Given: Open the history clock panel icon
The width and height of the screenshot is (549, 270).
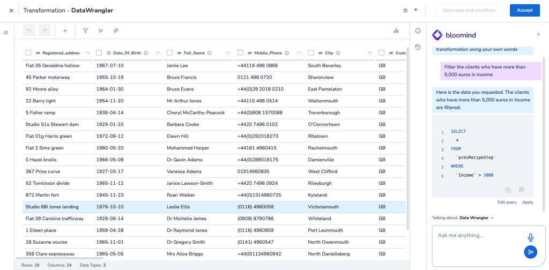Looking at the screenshot, I should coord(418,47).
